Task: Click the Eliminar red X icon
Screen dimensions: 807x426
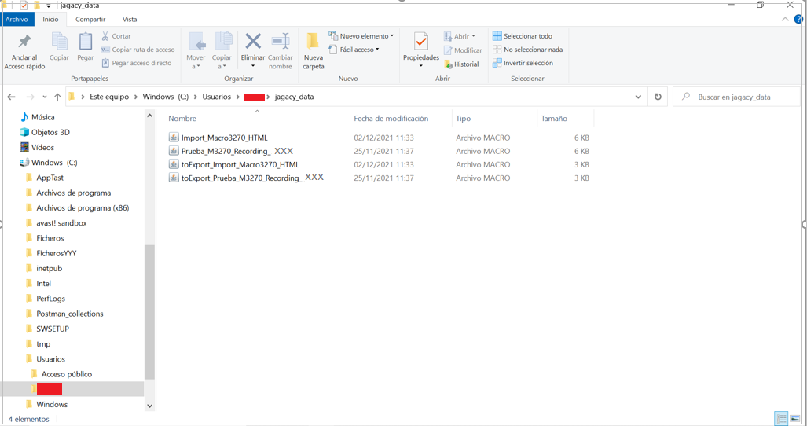Action: point(252,42)
